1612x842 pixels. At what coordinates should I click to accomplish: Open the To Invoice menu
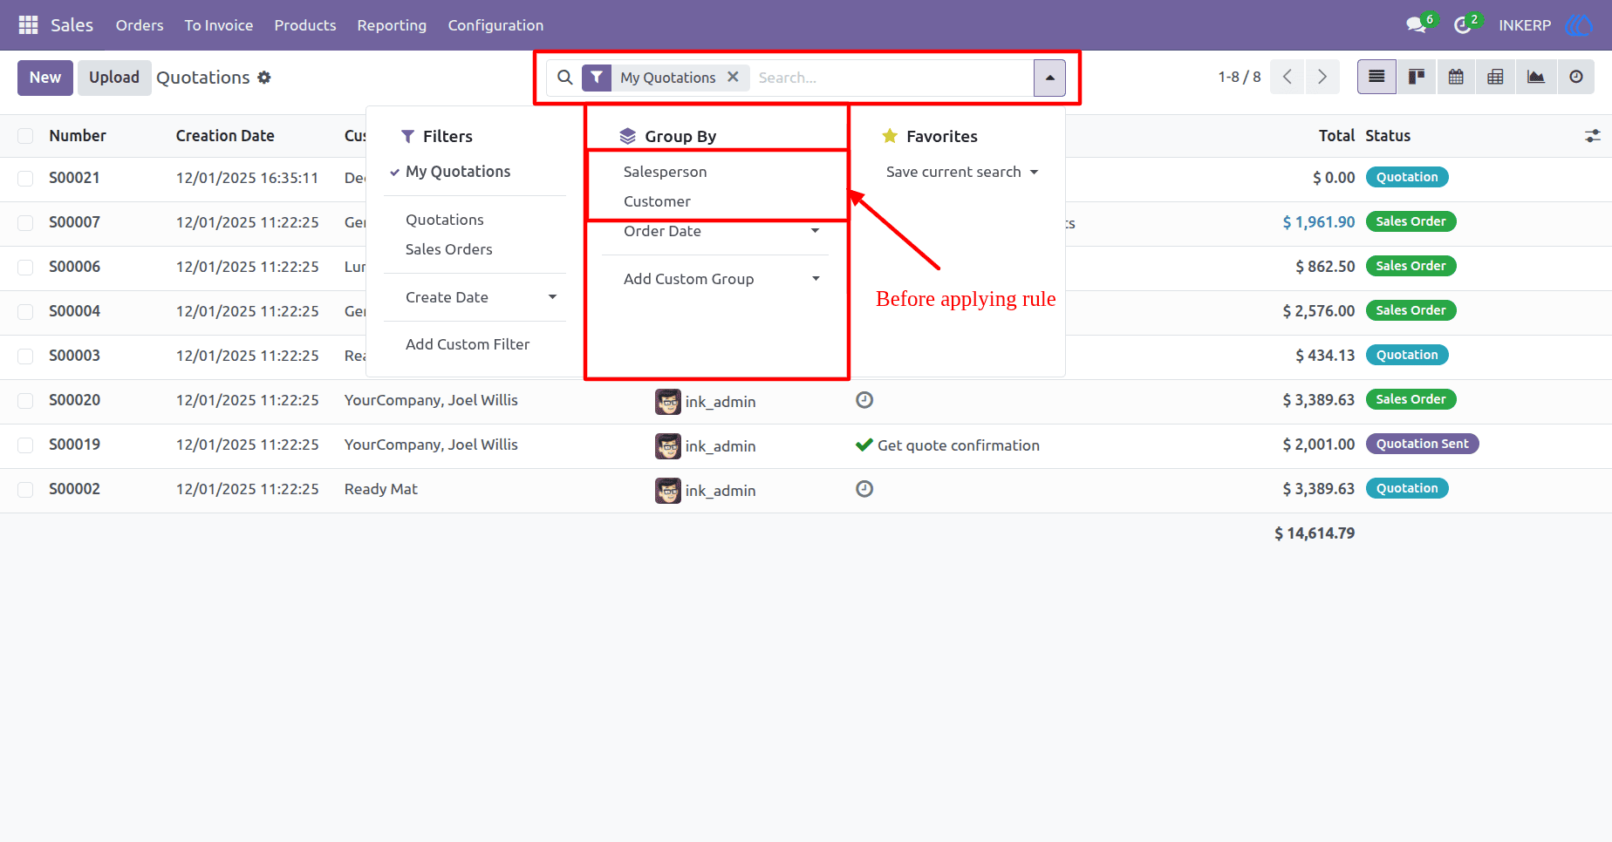(219, 25)
